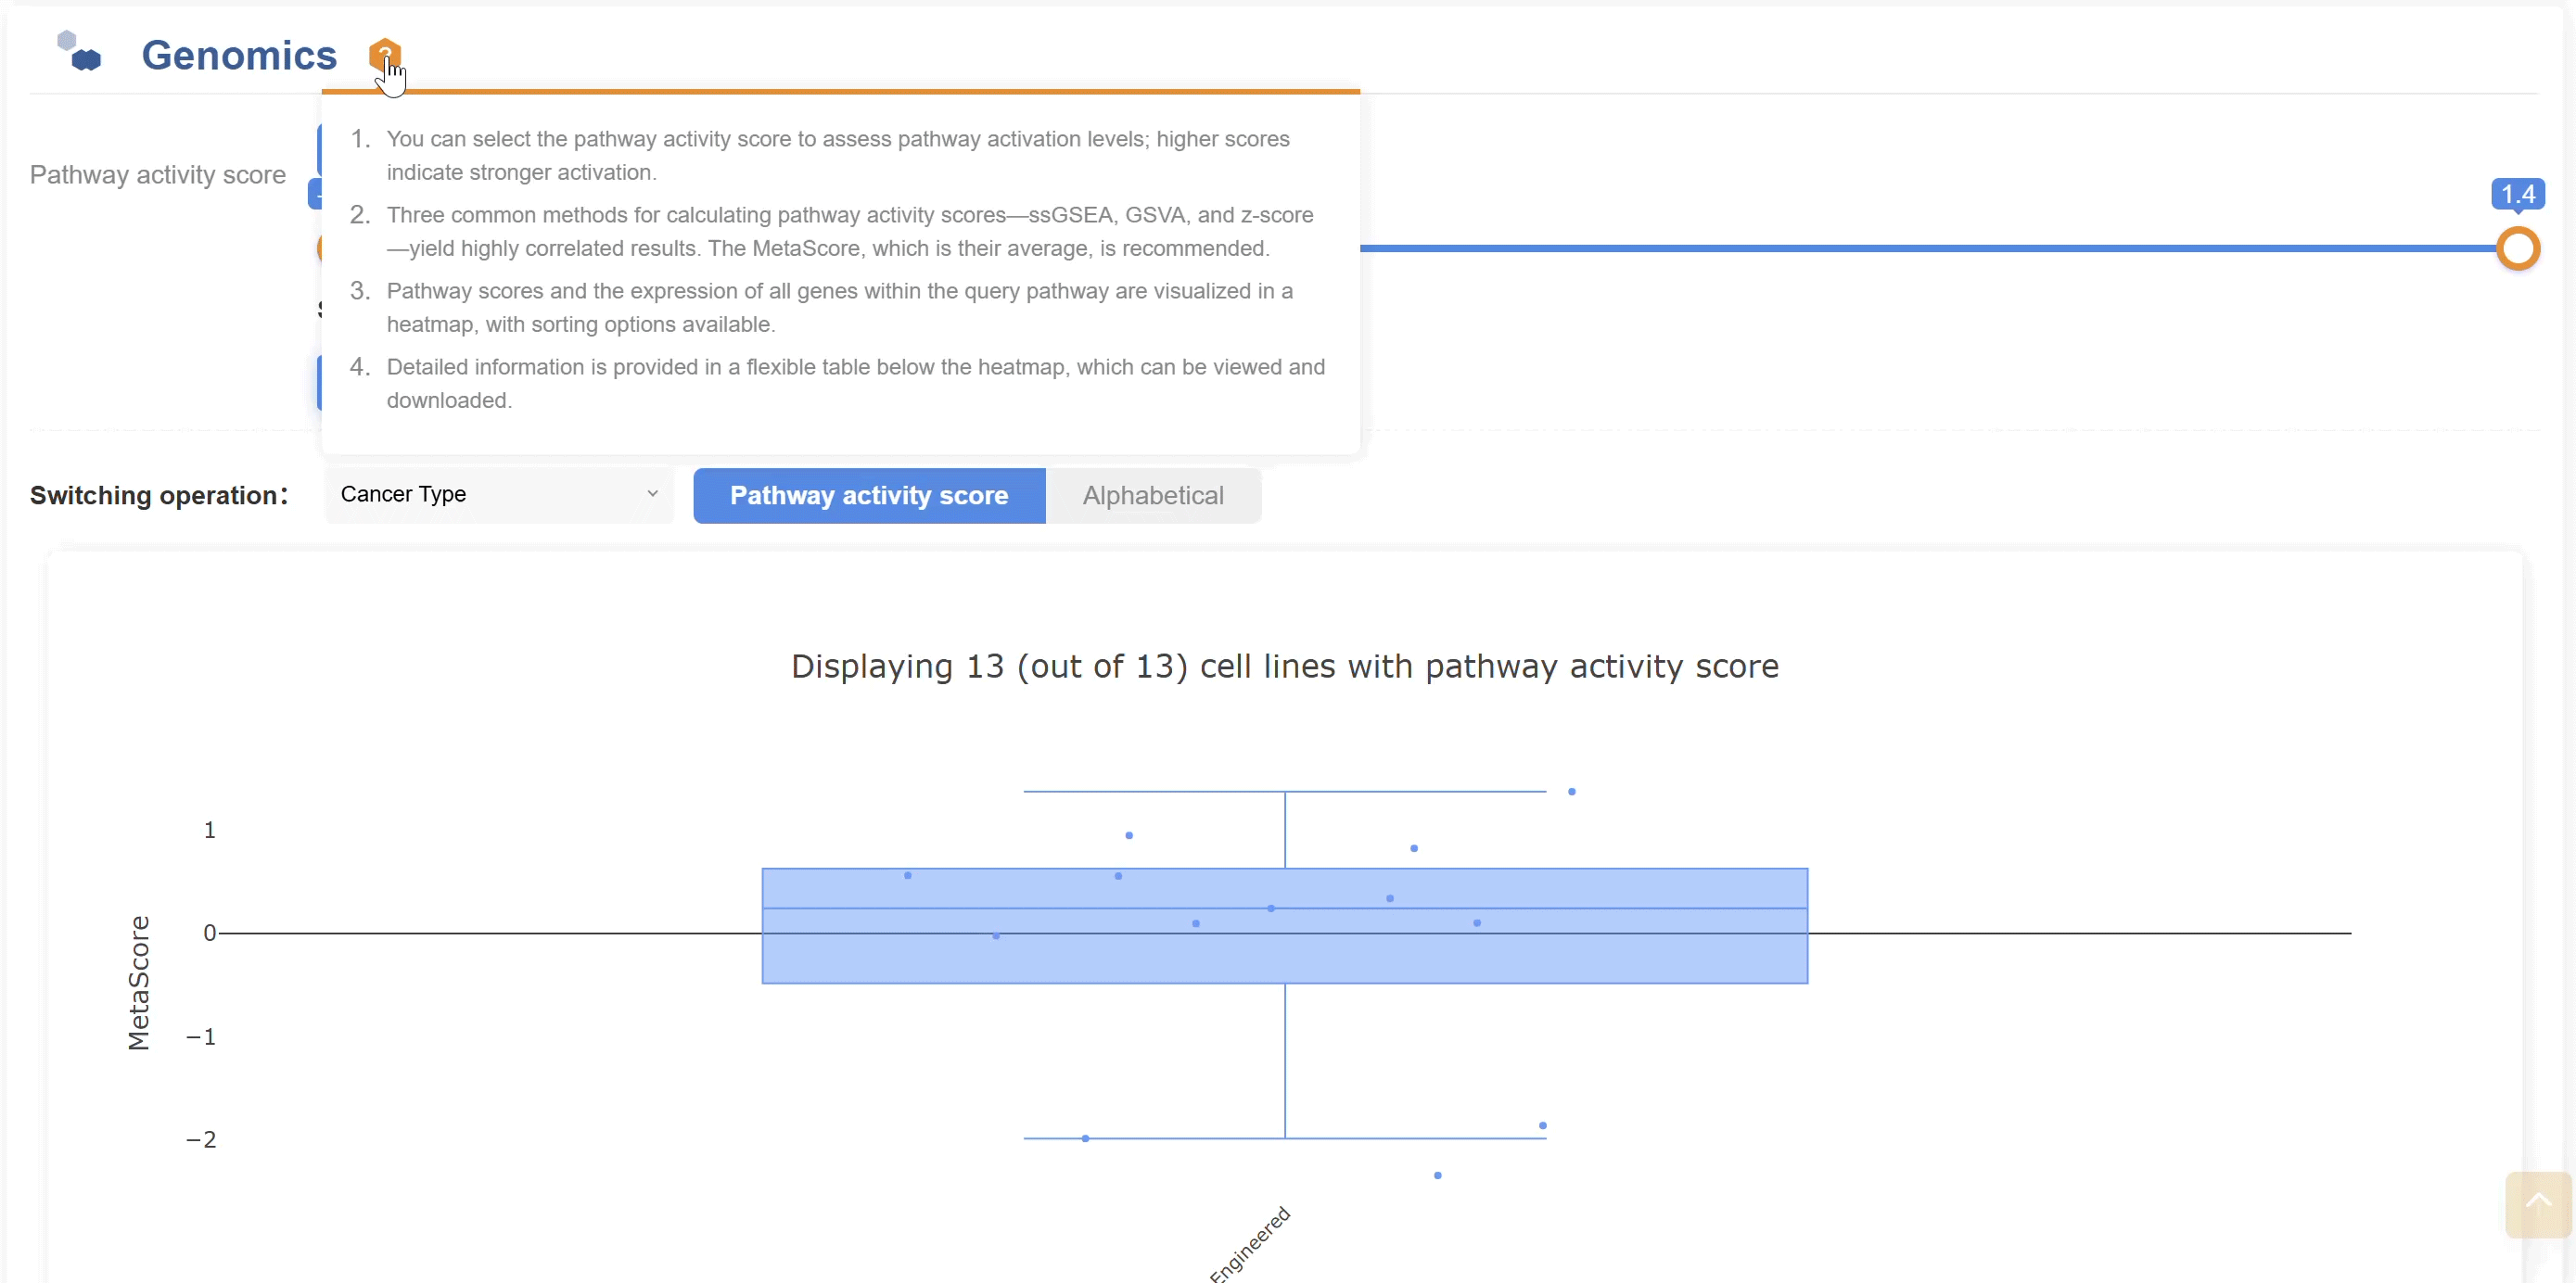This screenshot has height=1283, width=2576.
Task: Click the orange slider handle at 1.4
Action: pyautogui.click(x=2517, y=248)
